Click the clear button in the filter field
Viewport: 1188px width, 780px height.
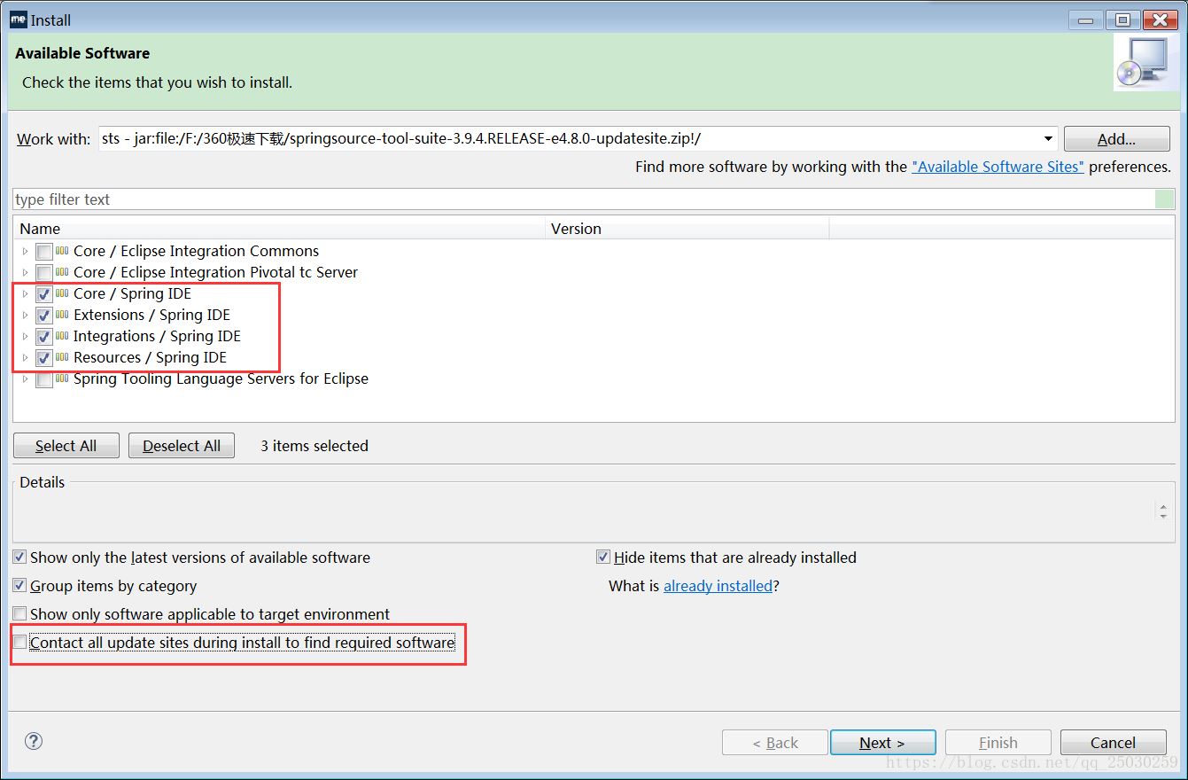click(1165, 199)
